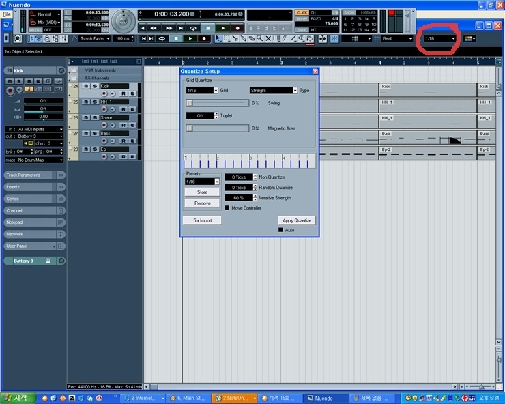Check the Move Controller option
Viewport: 505px width, 404px height.
click(227, 207)
